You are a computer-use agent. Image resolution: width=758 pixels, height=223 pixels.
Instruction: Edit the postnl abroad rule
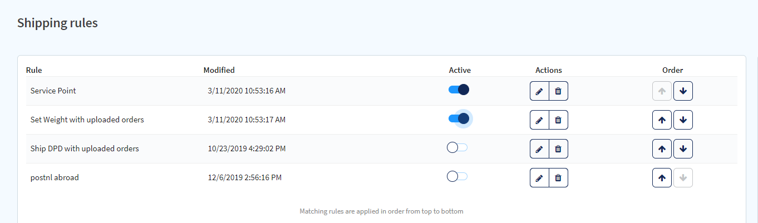539,178
